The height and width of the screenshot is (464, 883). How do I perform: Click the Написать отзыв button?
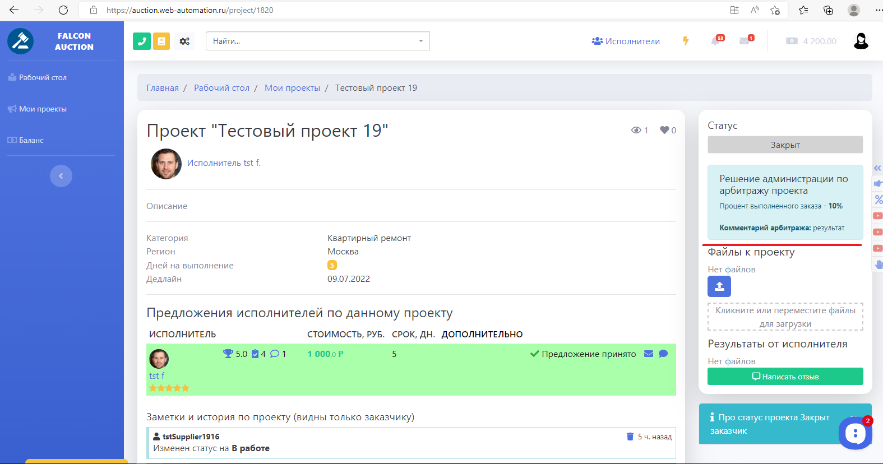pos(785,377)
